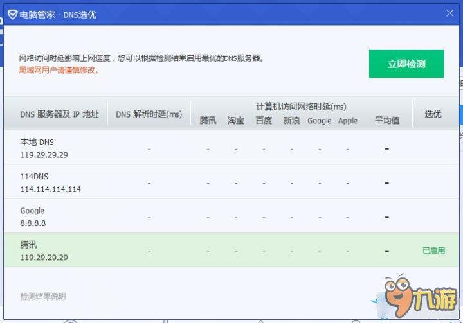Click the Apple latency column header
The width and height of the screenshot is (463, 323).
coord(348,121)
